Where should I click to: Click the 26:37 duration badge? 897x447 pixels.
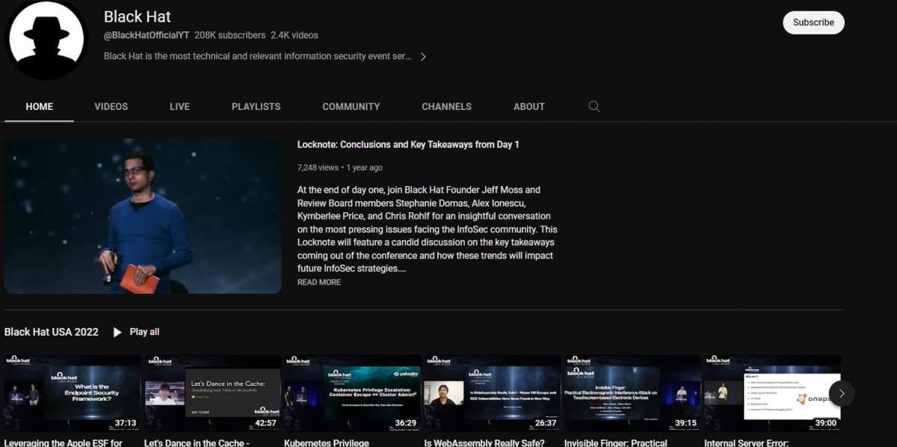[x=546, y=423]
